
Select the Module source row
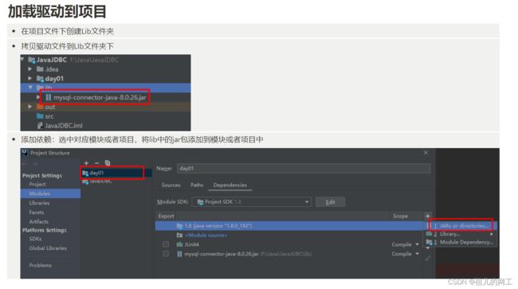[290, 235]
